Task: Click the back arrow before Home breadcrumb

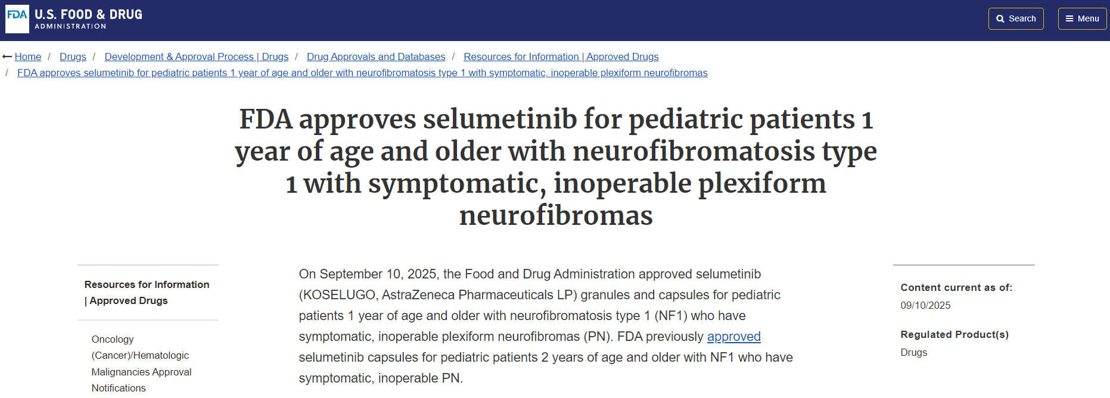Action: tap(7, 57)
